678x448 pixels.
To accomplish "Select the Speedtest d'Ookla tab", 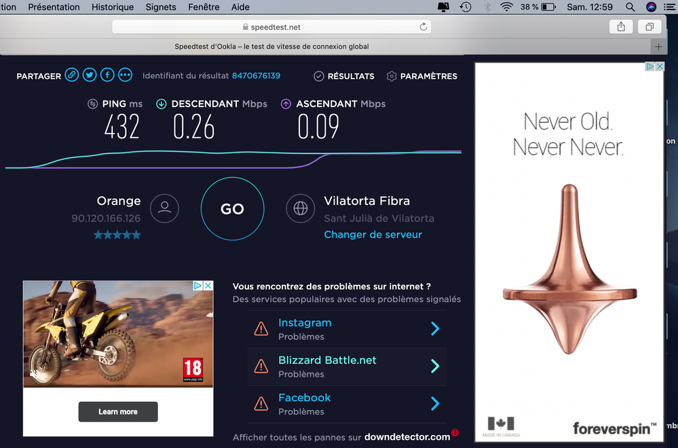I will (x=271, y=46).
